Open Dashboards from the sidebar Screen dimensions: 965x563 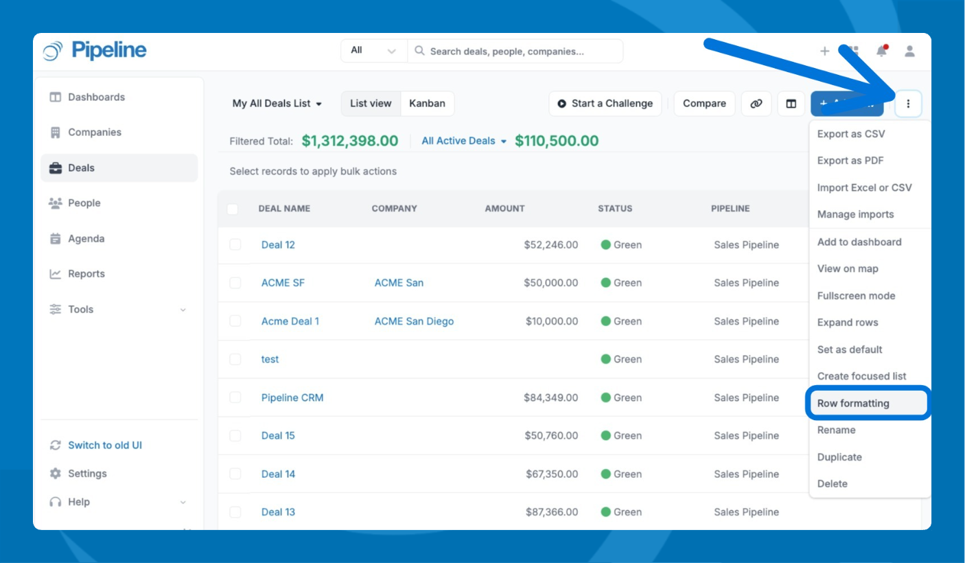(96, 97)
